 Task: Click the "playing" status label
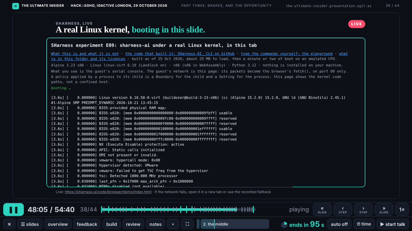[x=299, y=210]
